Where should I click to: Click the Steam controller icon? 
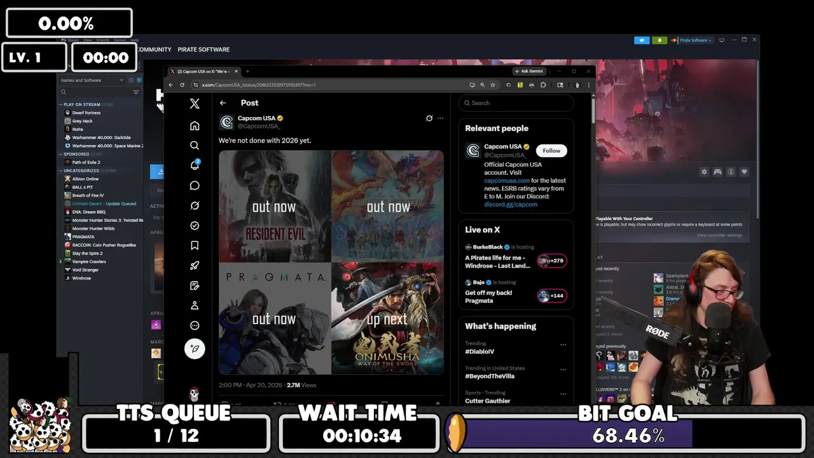[x=717, y=172]
